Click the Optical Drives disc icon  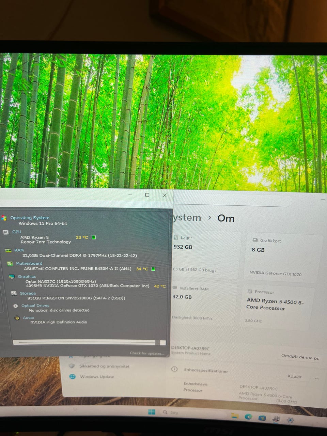16,306
